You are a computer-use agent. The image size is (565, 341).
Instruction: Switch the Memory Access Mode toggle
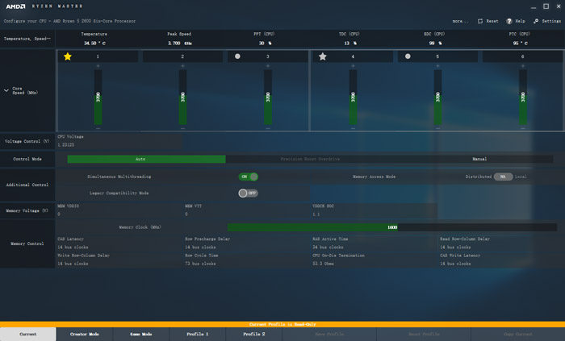tap(503, 177)
